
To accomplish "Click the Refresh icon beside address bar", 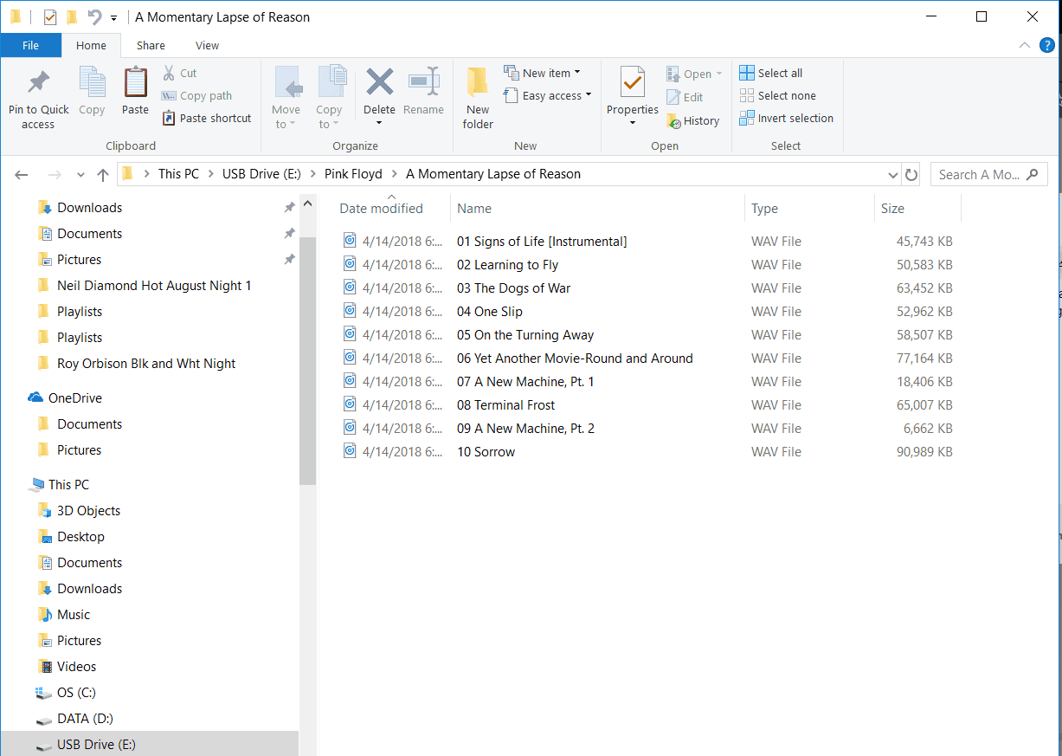I will pos(911,174).
